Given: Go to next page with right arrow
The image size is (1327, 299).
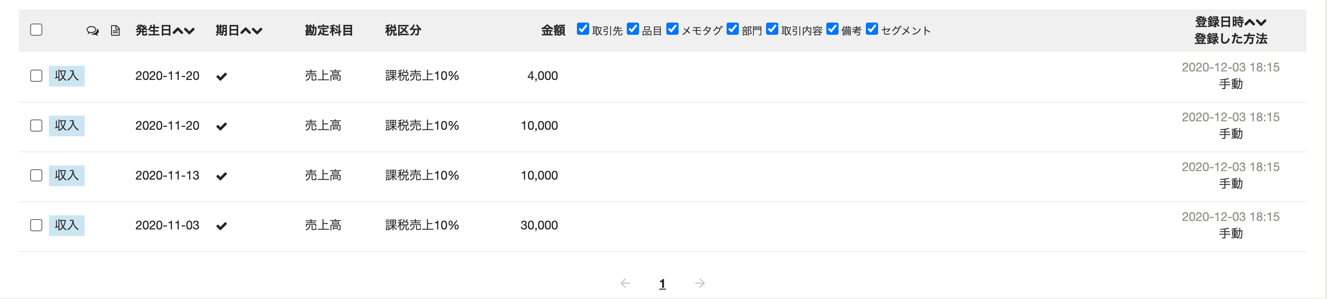Looking at the screenshot, I should (x=700, y=283).
